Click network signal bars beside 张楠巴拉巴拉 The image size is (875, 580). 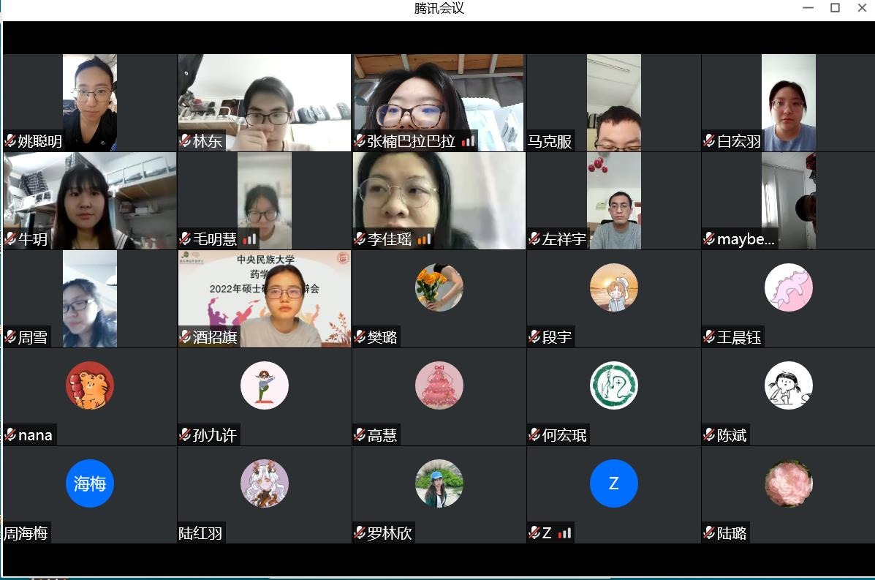click(468, 141)
